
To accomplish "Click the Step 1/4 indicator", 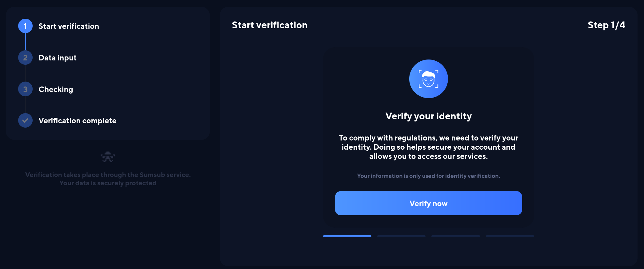I will click(x=606, y=25).
